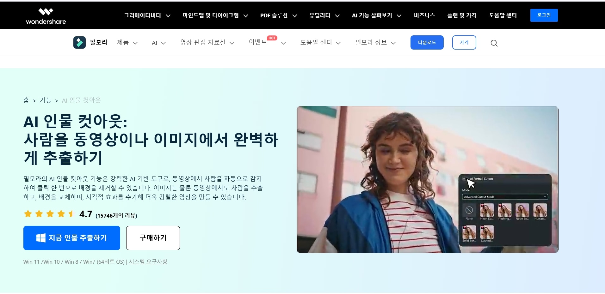Viewport: 605px width, 294px height.
Task: Click the 구매하기 button
Action: (x=153, y=238)
